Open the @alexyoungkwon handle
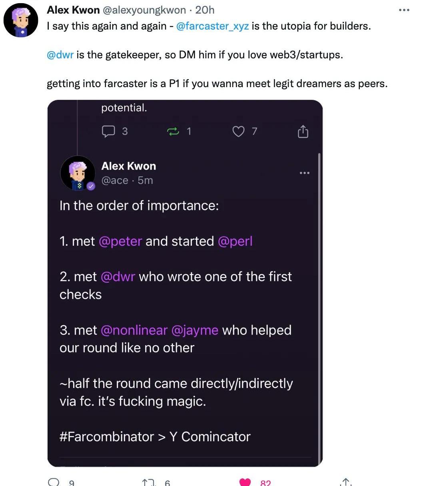The width and height of the screenshot is (423, 486). pos(144,10)
